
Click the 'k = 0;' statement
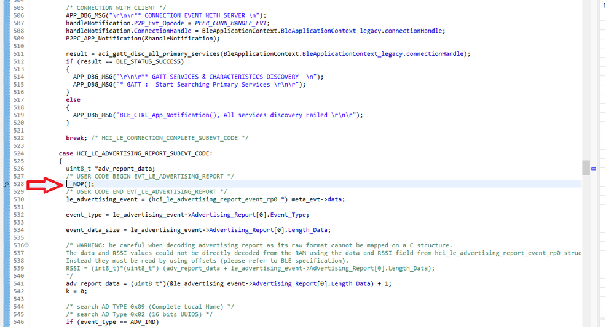click(76, 291)
